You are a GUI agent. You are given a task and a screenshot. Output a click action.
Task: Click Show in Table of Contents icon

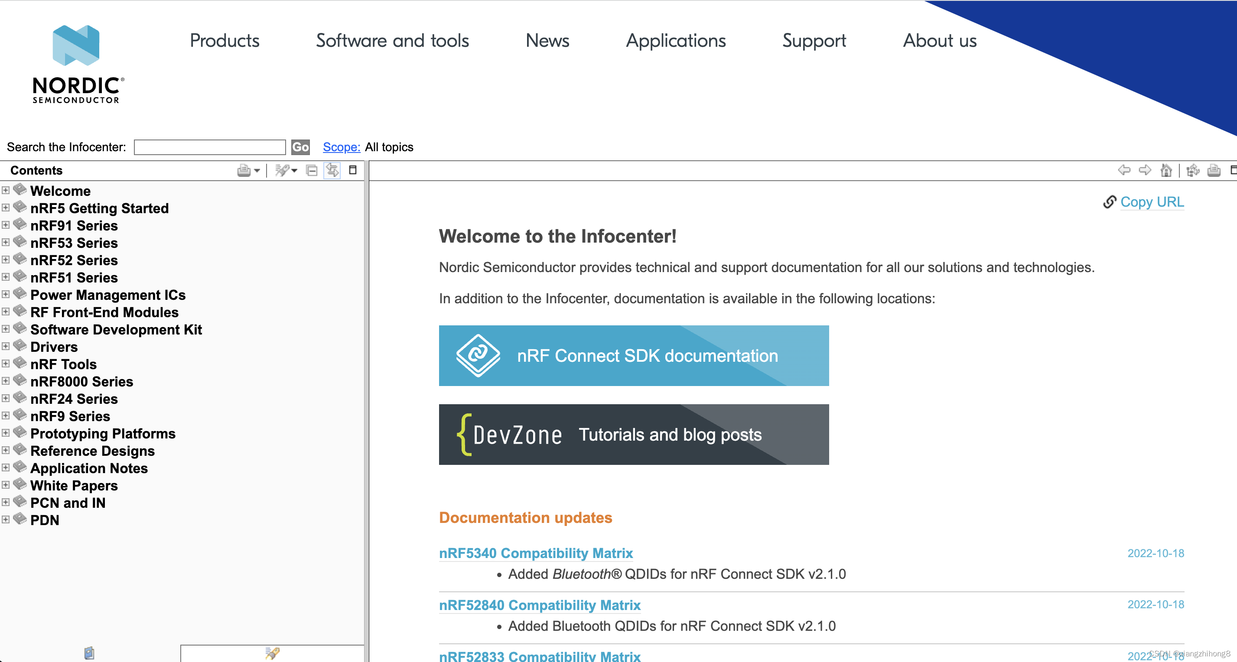tap(1193, 170)
